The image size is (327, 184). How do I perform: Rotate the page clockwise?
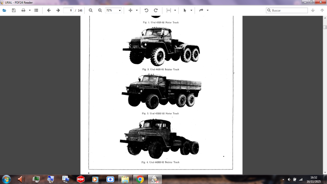[x=156, y=10]
